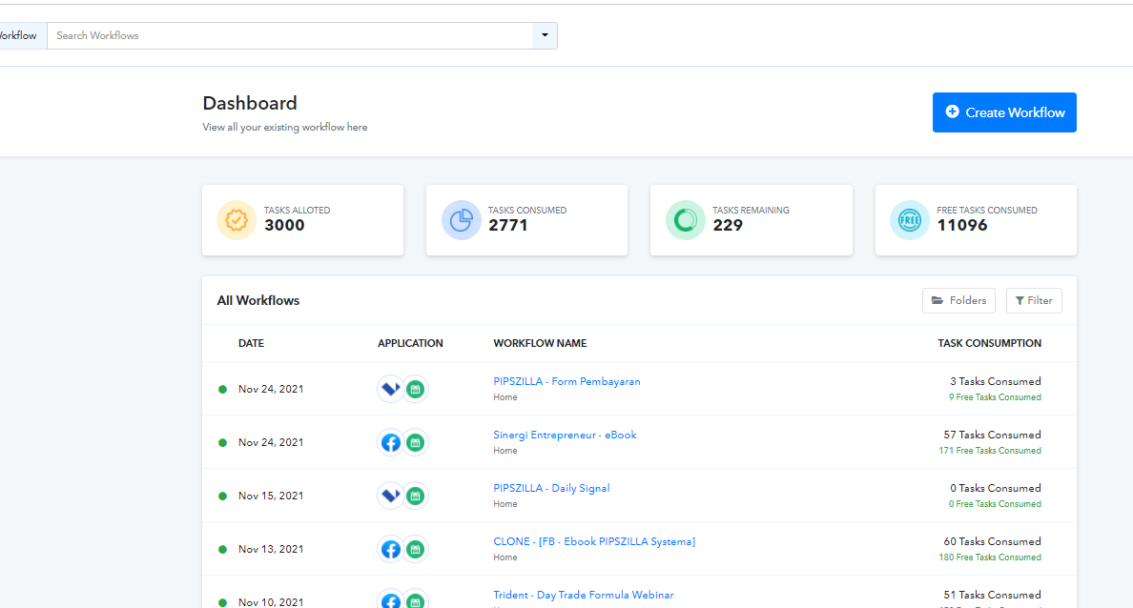Click green sheets icon in PIPSZILLA - Daily Signal row
Screen dimensions: 1133x608
pos(416,497)
